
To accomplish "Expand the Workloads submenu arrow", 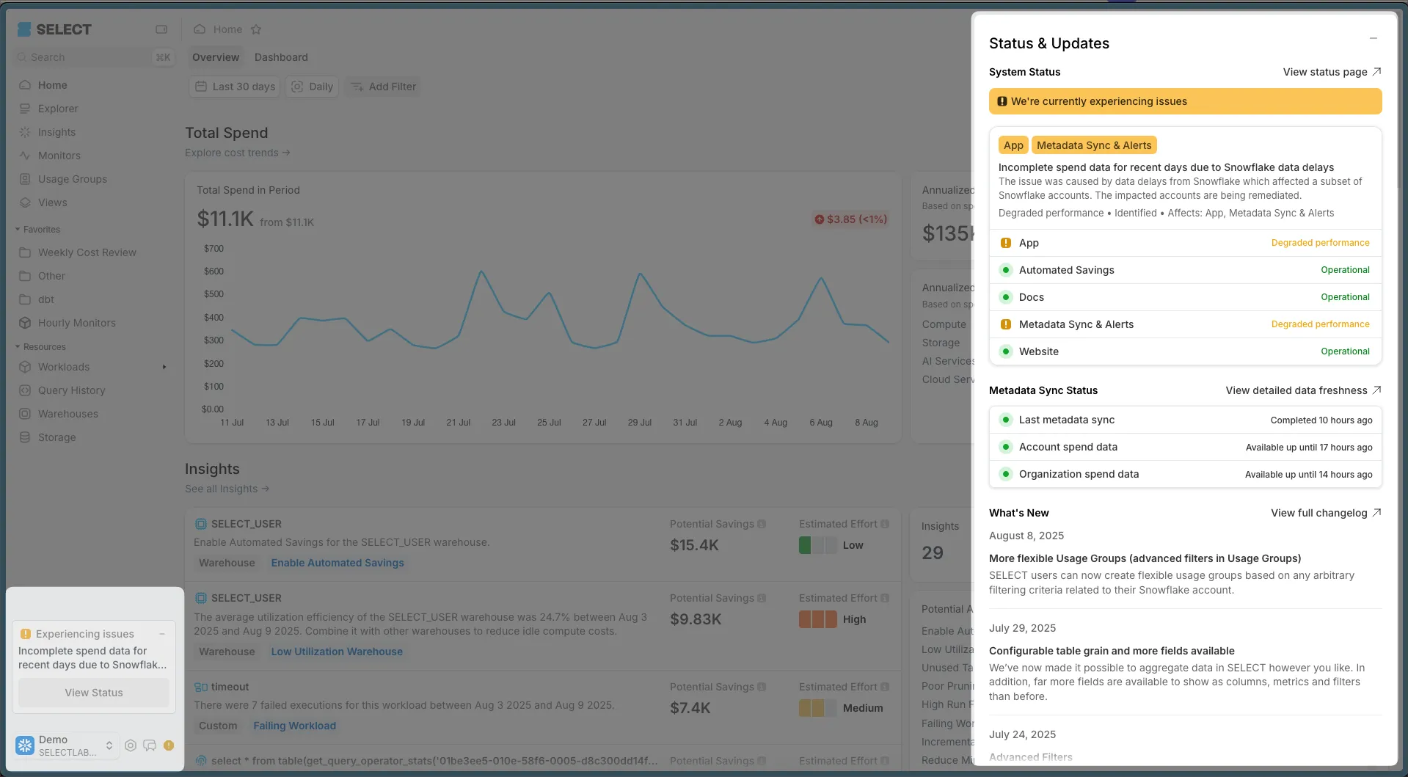I will tap(164, 367).
